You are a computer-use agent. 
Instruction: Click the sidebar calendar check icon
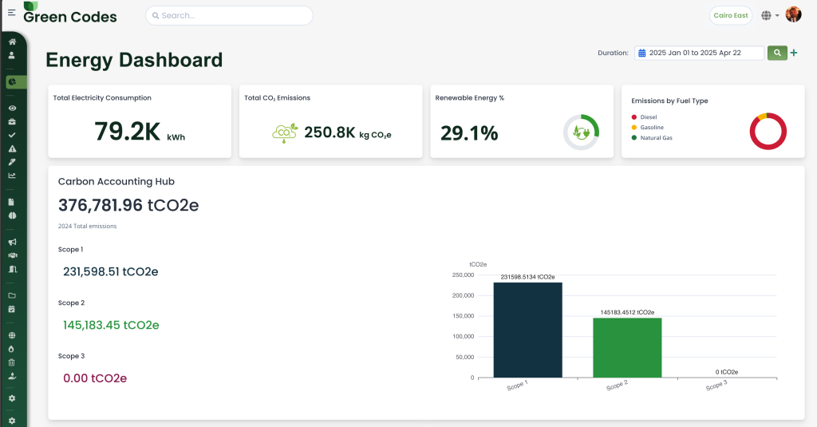pos(12,309)
